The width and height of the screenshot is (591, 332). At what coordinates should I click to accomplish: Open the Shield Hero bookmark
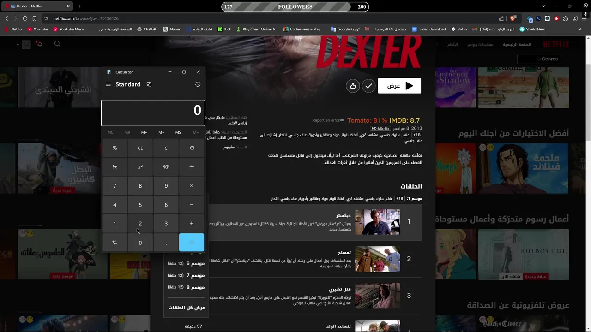532,29
